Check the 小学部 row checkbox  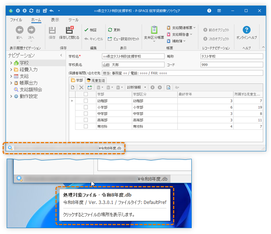tap(86, 107)
